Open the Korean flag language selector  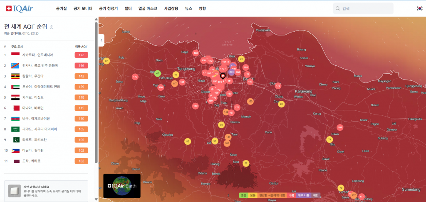click(x=419, y=8)
